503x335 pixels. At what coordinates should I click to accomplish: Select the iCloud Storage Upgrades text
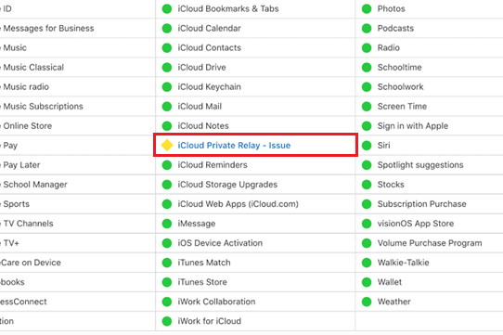click(227, 185)
